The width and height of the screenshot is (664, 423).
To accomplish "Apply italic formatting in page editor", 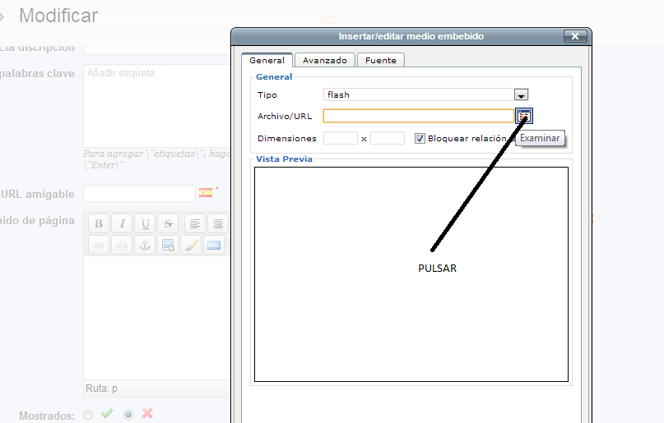I will (122, 223).
